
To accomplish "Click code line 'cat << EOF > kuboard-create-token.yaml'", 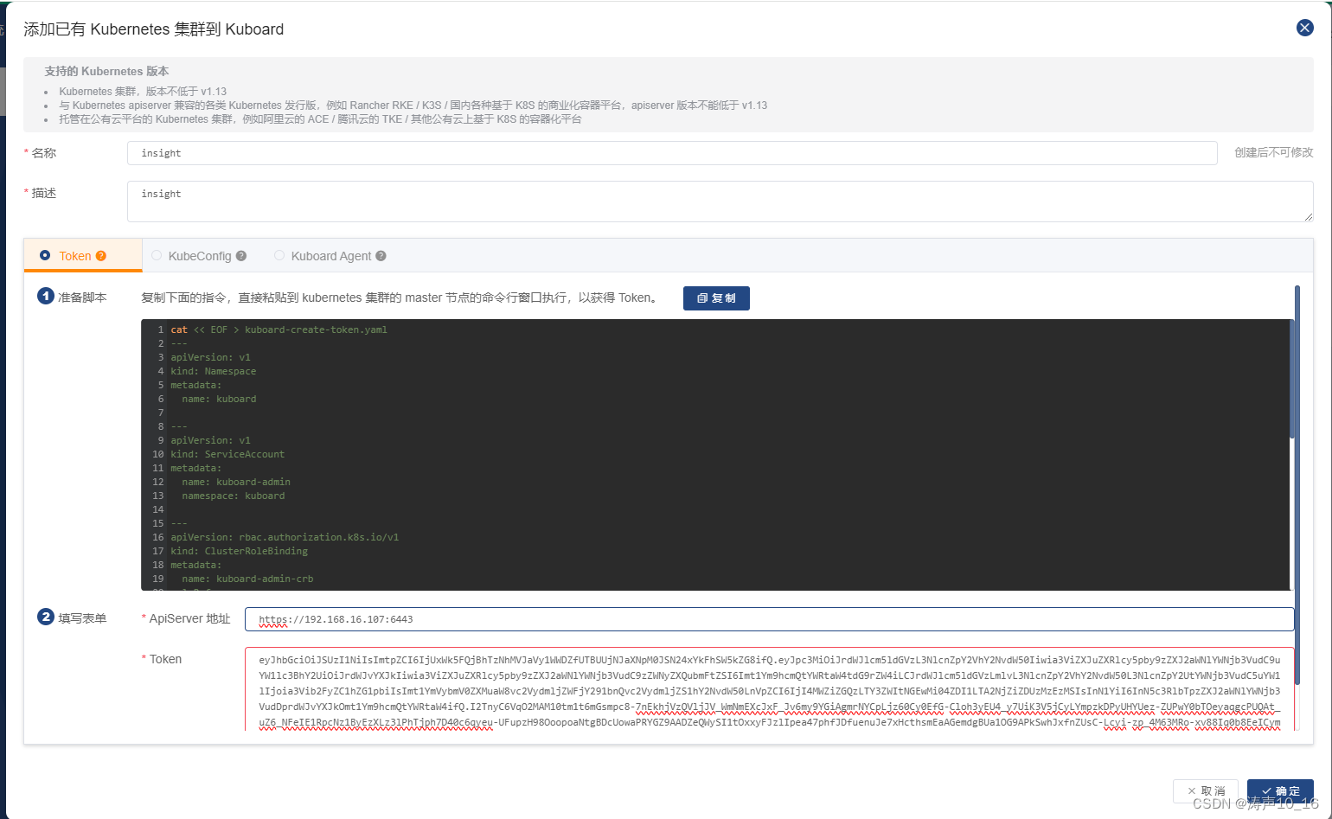I will [x=279, y=330].
